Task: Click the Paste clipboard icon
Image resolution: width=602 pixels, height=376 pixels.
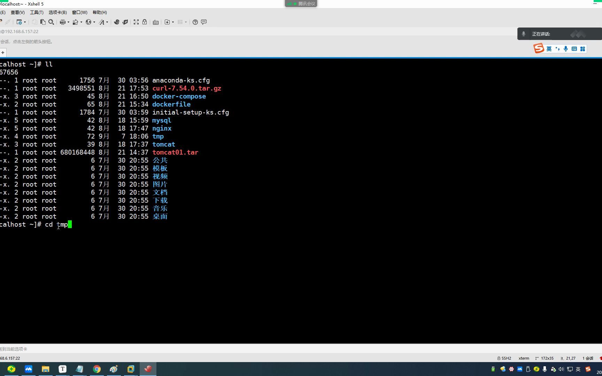Action: point(43,22)
